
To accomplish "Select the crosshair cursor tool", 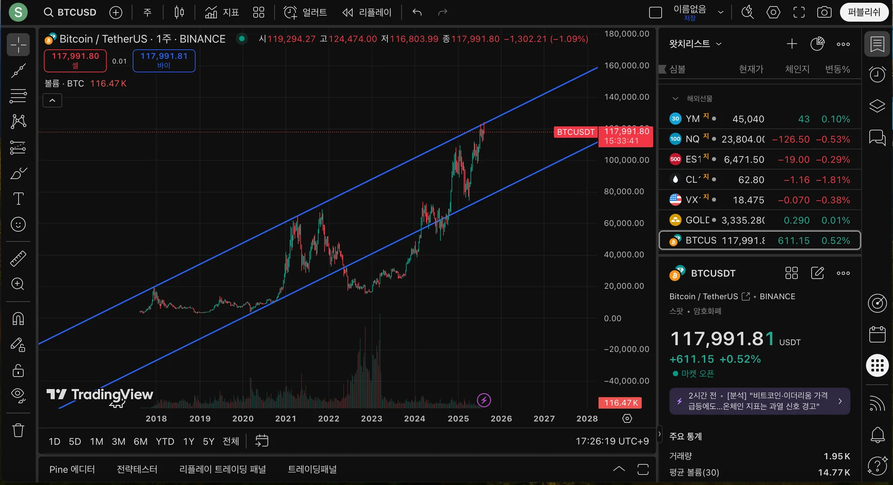I will coord(18,45).
